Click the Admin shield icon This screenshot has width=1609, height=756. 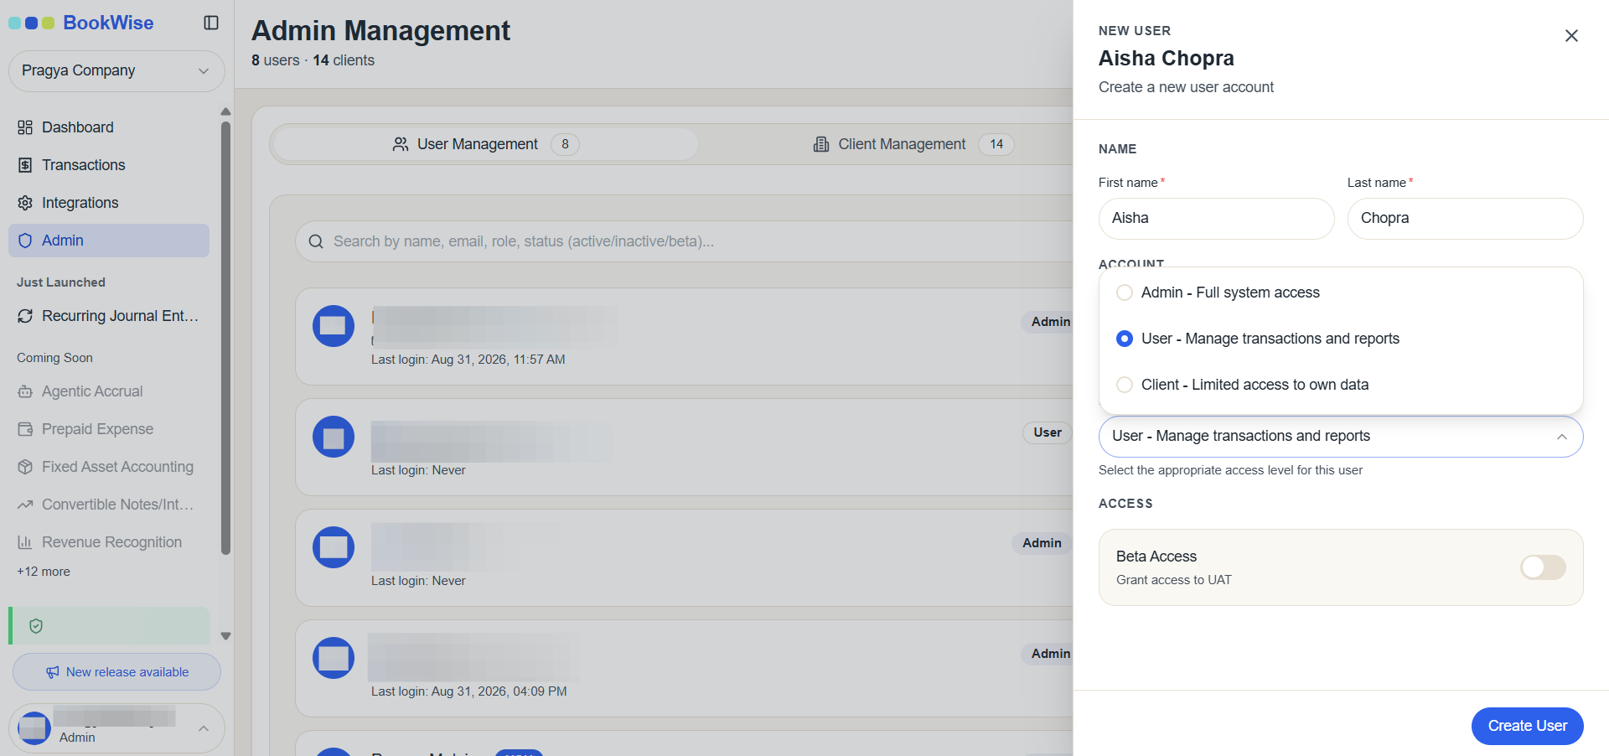pos(25,241)
